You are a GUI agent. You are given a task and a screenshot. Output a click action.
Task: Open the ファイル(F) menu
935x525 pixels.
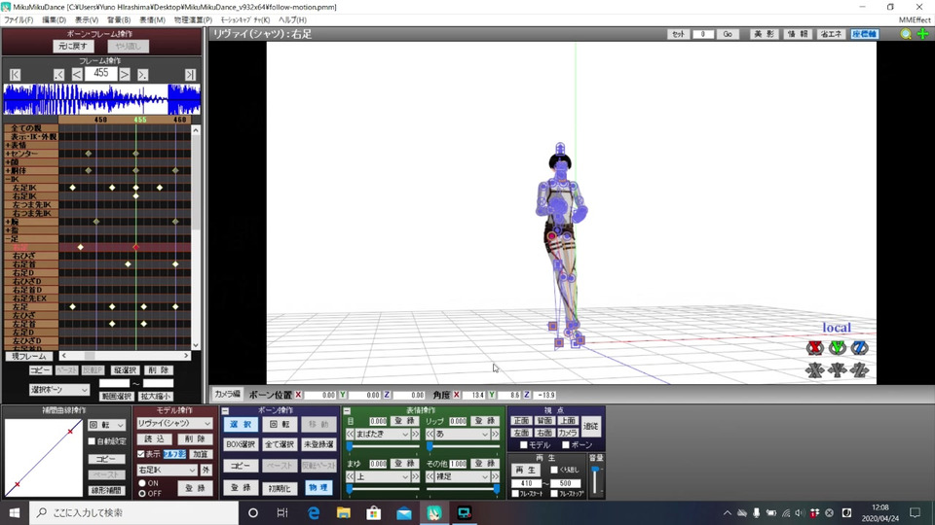[19, 19]
